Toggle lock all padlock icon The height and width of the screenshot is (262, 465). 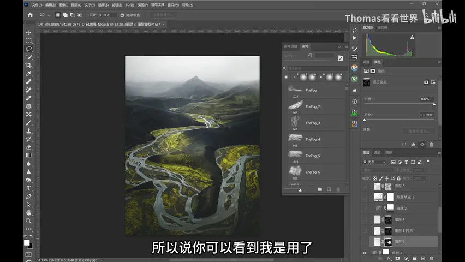(x=398, y=178)
